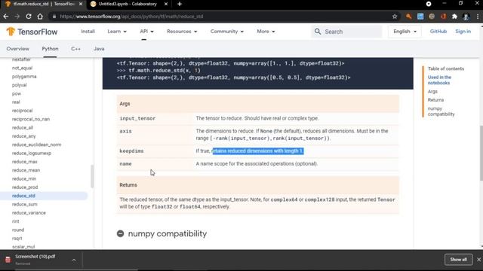This screenshot has height=271, width=483.
Task: Open the API dropdown menu
Action: [146, 32]
